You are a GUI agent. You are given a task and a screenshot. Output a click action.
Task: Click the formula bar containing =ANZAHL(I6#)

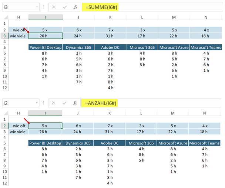click(x=151, y=103)
